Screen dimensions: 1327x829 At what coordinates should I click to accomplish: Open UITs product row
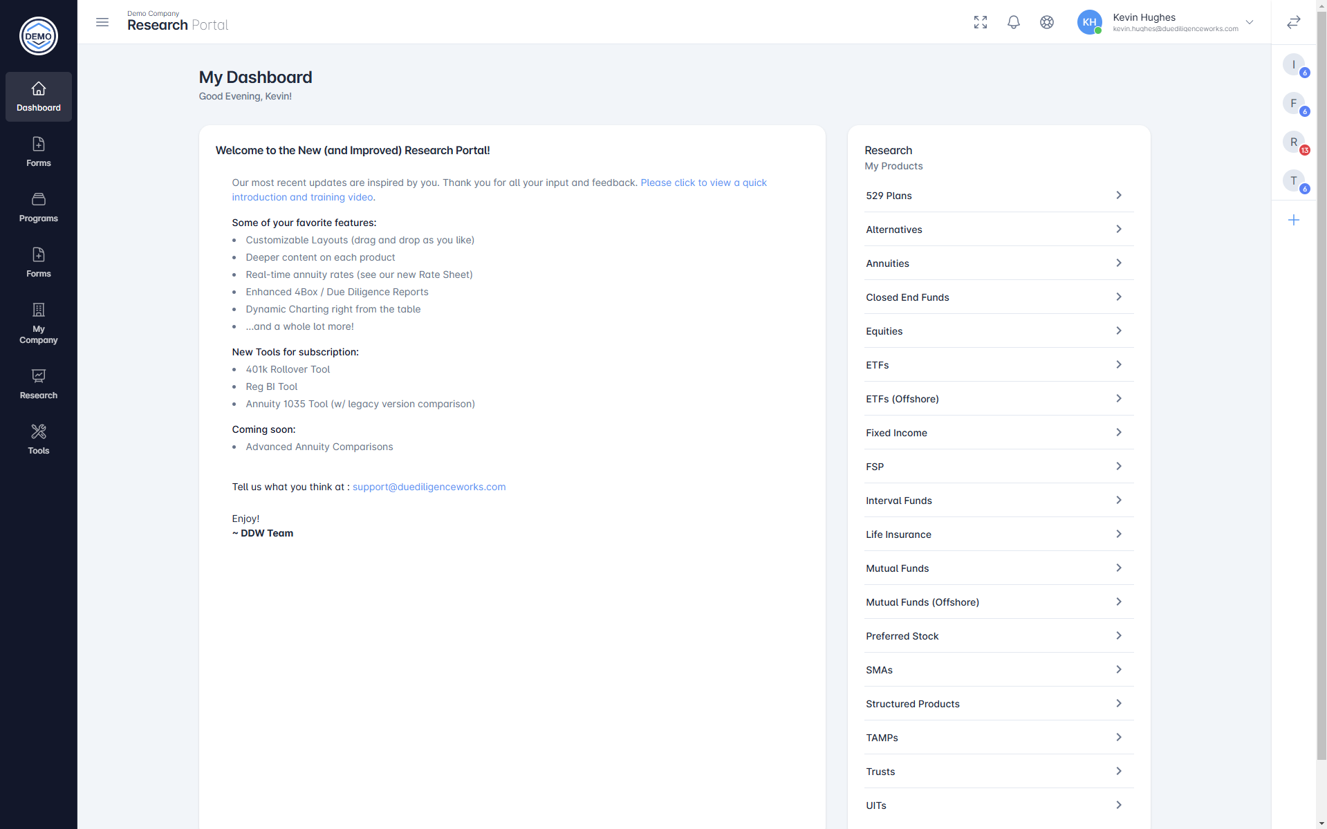click(x=999, y=805)
